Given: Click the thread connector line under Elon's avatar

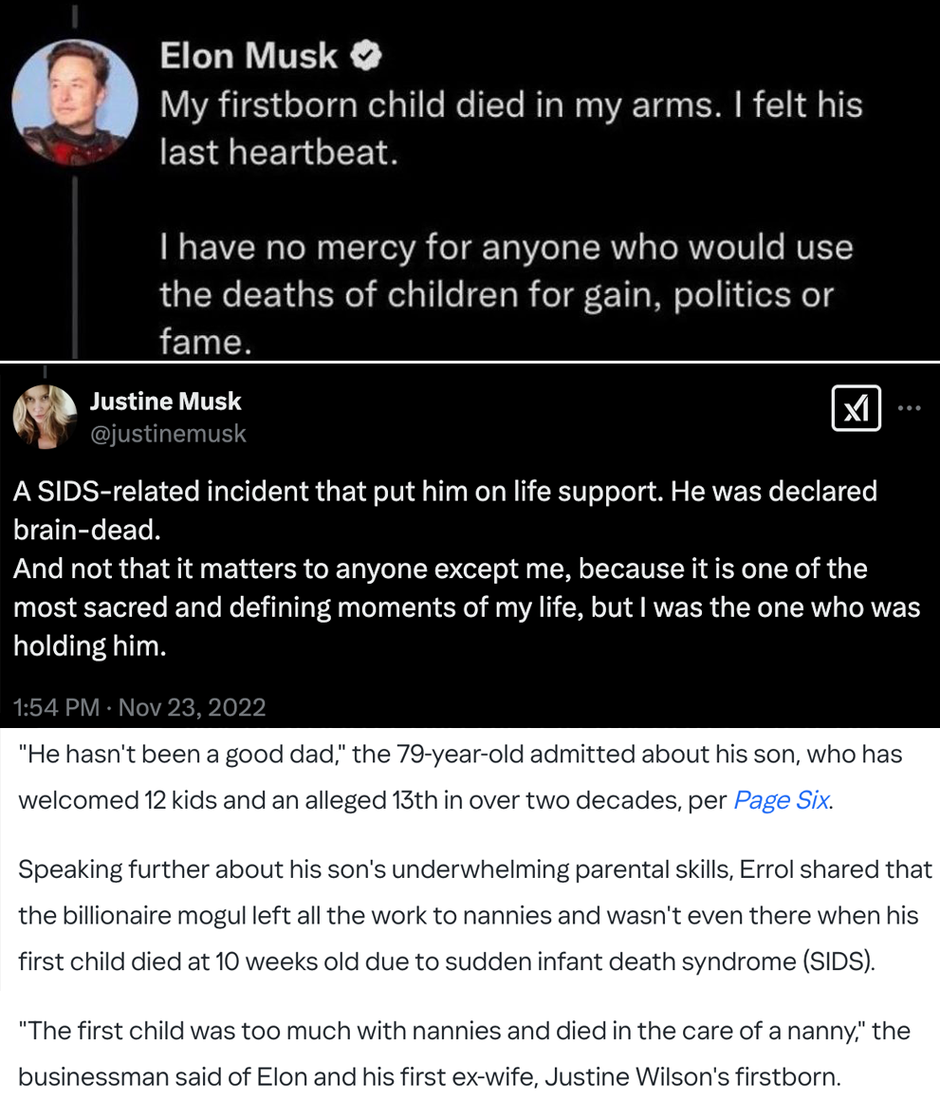Looking at the screenshot, I should (x=74, y=267).
